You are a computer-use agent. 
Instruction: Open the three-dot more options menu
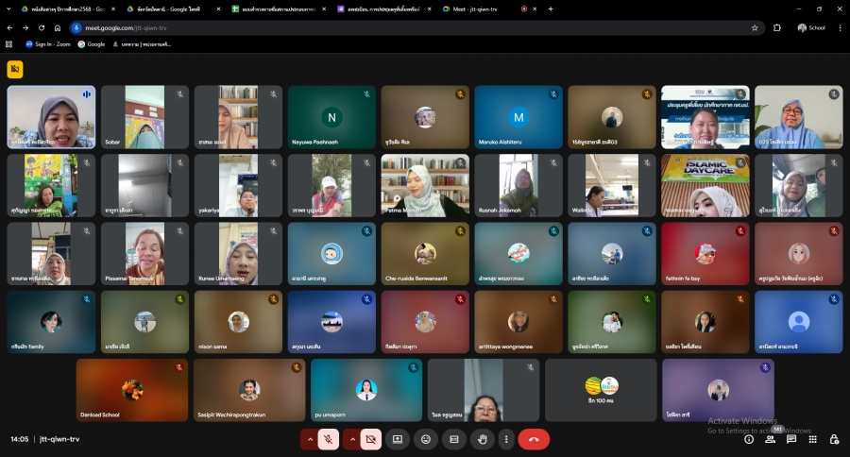(506, 439)
